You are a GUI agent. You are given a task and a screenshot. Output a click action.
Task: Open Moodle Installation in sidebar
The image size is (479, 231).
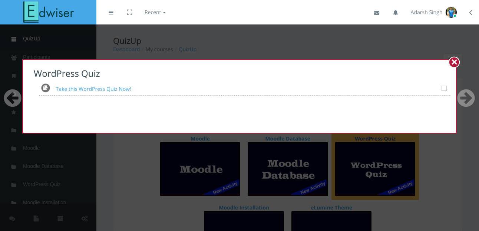44,202
